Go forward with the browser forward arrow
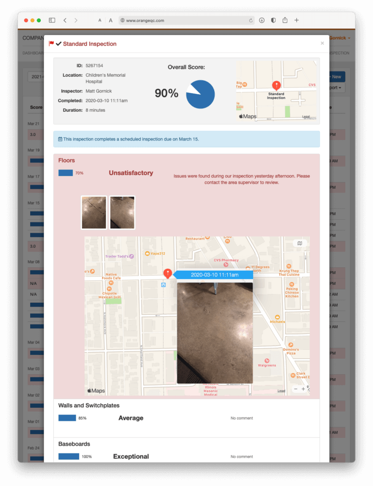The height and width of the screenshot is (486, 373). [x=76, y=20]
